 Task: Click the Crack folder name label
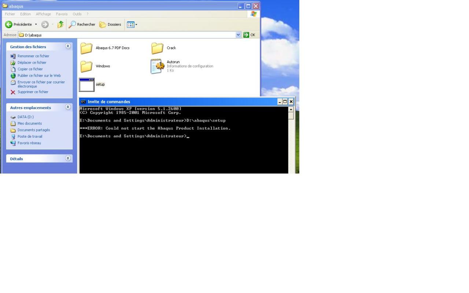point(171,48)
